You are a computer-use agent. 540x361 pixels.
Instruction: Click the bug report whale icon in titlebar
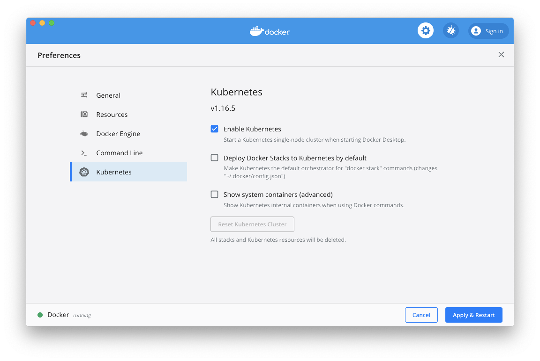[450, 30]
